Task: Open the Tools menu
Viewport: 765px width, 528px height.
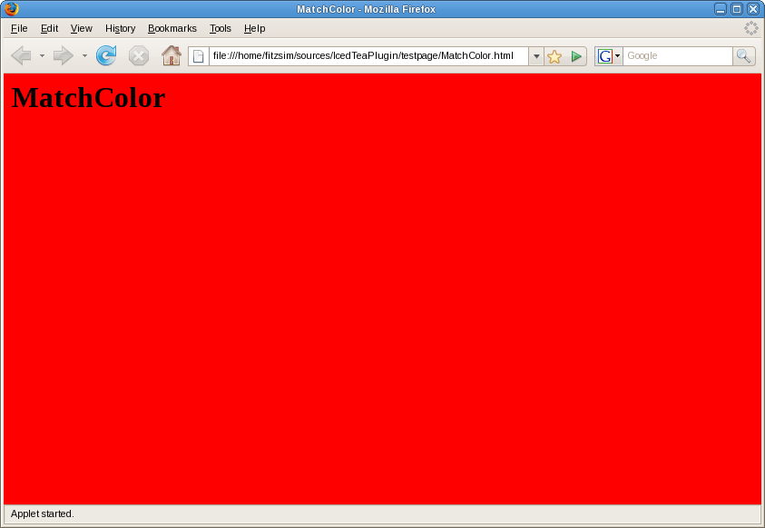Action: pyautogui.click(x=220, y=28)
